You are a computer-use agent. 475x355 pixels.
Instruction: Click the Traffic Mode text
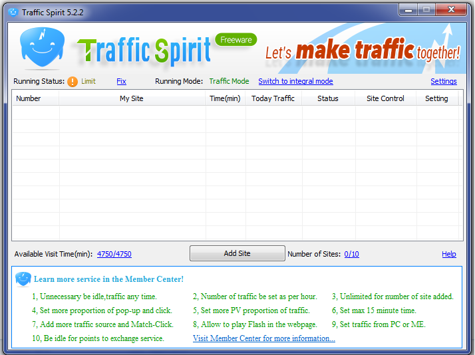point(229,81)
